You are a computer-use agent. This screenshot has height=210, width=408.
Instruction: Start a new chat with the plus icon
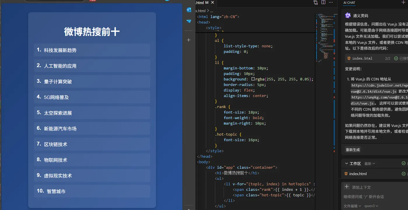click(403, 2)
